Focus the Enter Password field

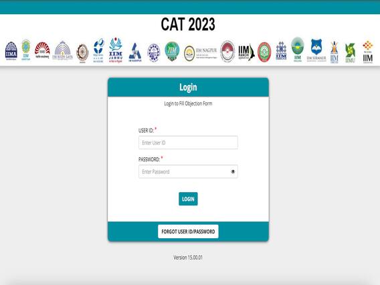coord(188,171)
